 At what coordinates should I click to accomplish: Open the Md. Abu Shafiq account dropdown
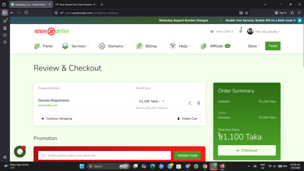tap(267, 31)
